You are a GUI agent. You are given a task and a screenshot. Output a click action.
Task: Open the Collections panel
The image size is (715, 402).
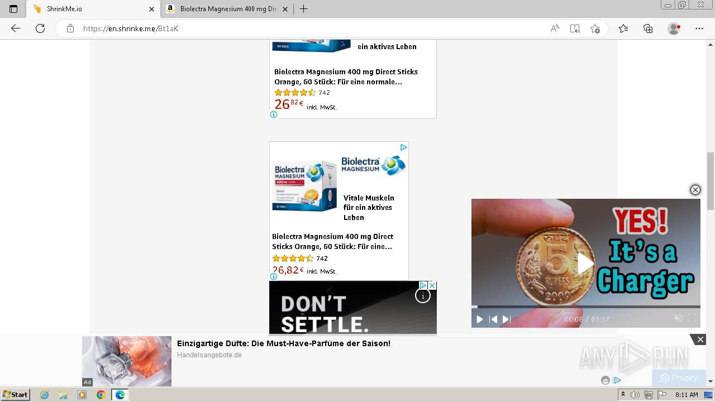(648, 28)
